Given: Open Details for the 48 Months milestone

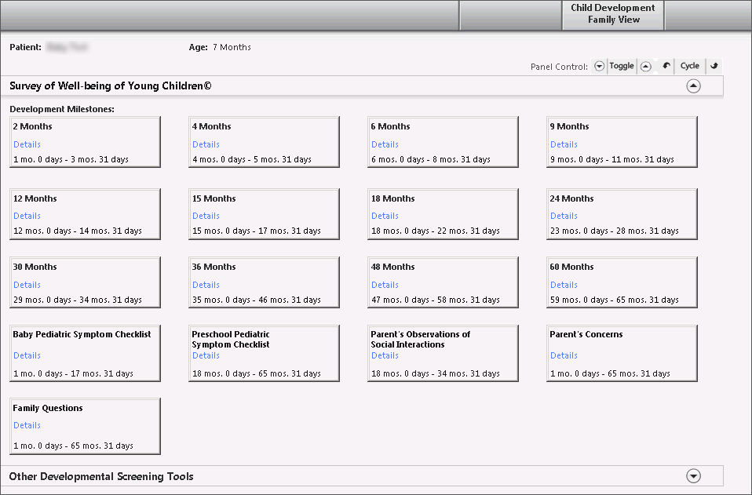Looking at the screenshot, I should click(385, 285).
